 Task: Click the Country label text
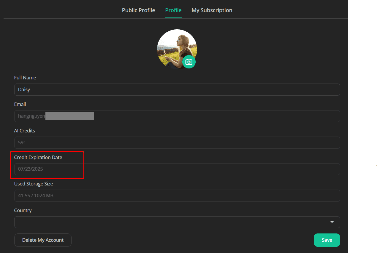pyautogui.click(x=23, y=210)
